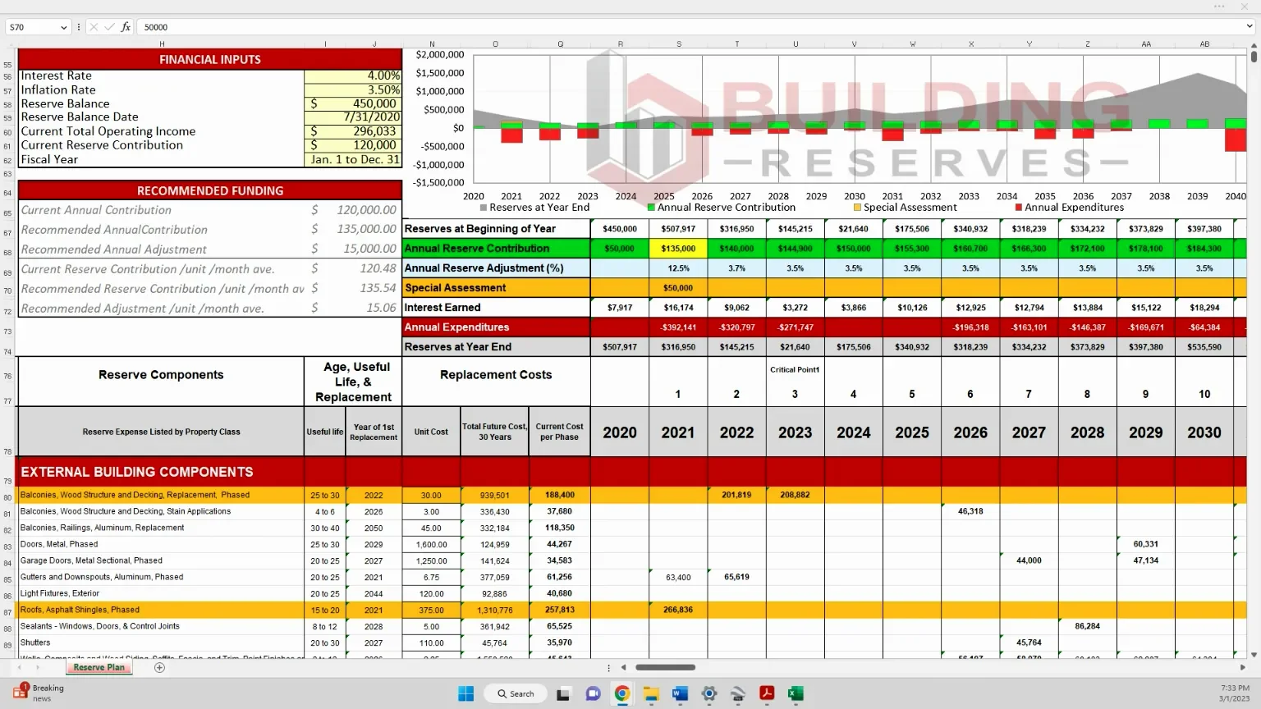This screenshot has height=709, width=1261.
Task: Open Excel from the taskbar
Action: coord(796,693)
